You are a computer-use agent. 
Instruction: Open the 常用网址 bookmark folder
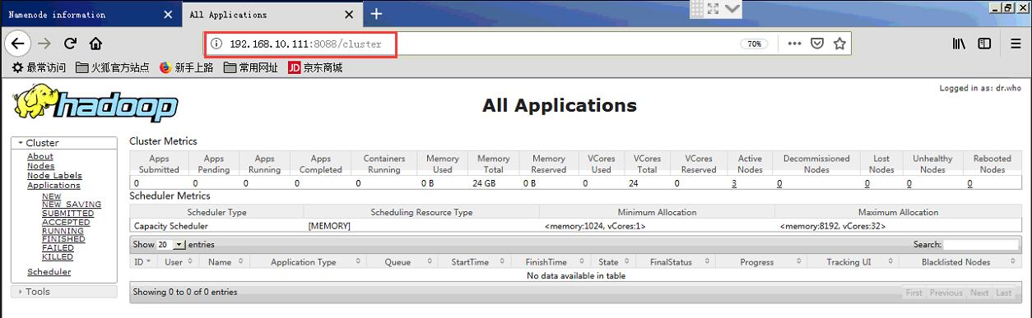point(251,67)
